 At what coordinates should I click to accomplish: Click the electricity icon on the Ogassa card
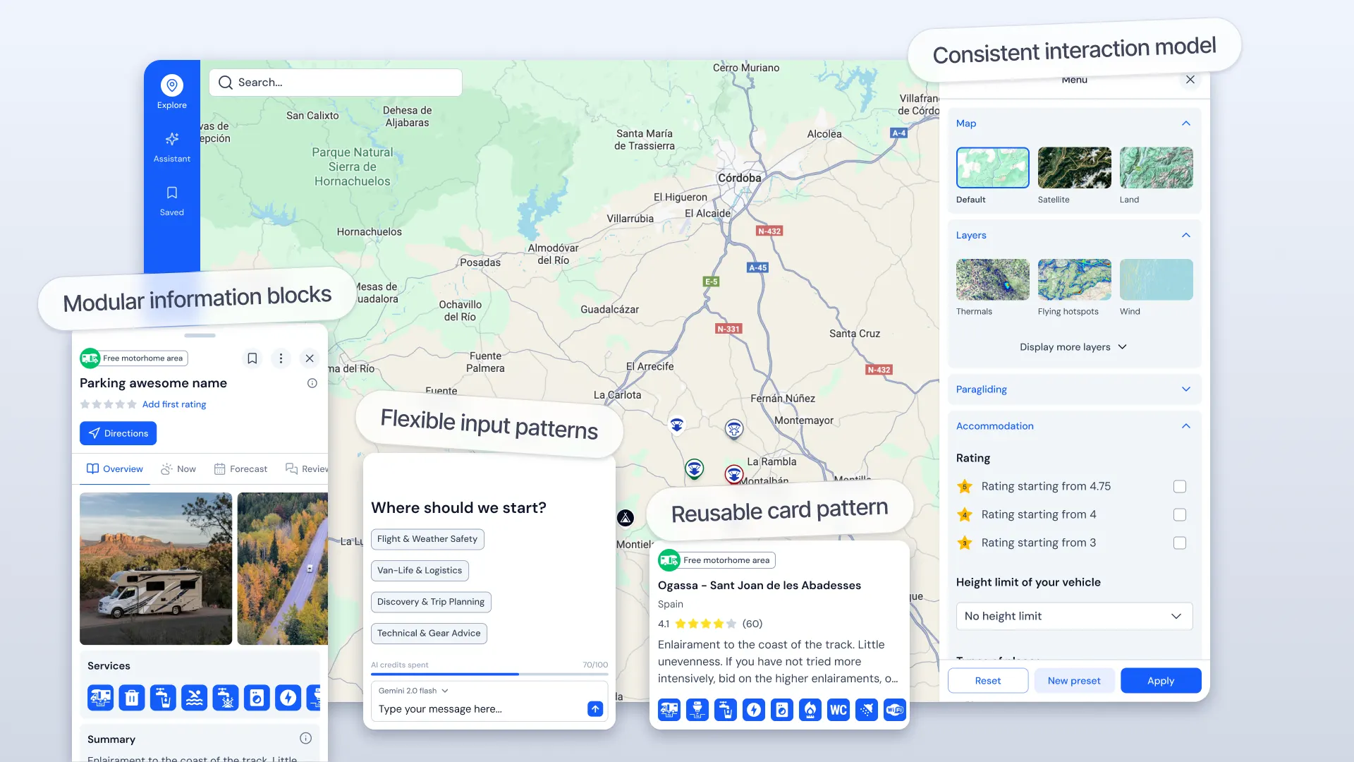[754, 710]
